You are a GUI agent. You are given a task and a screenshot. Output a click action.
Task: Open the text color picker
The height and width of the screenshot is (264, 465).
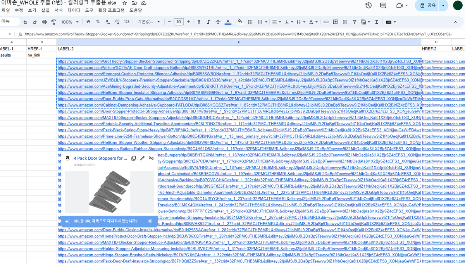coord(228,22)
